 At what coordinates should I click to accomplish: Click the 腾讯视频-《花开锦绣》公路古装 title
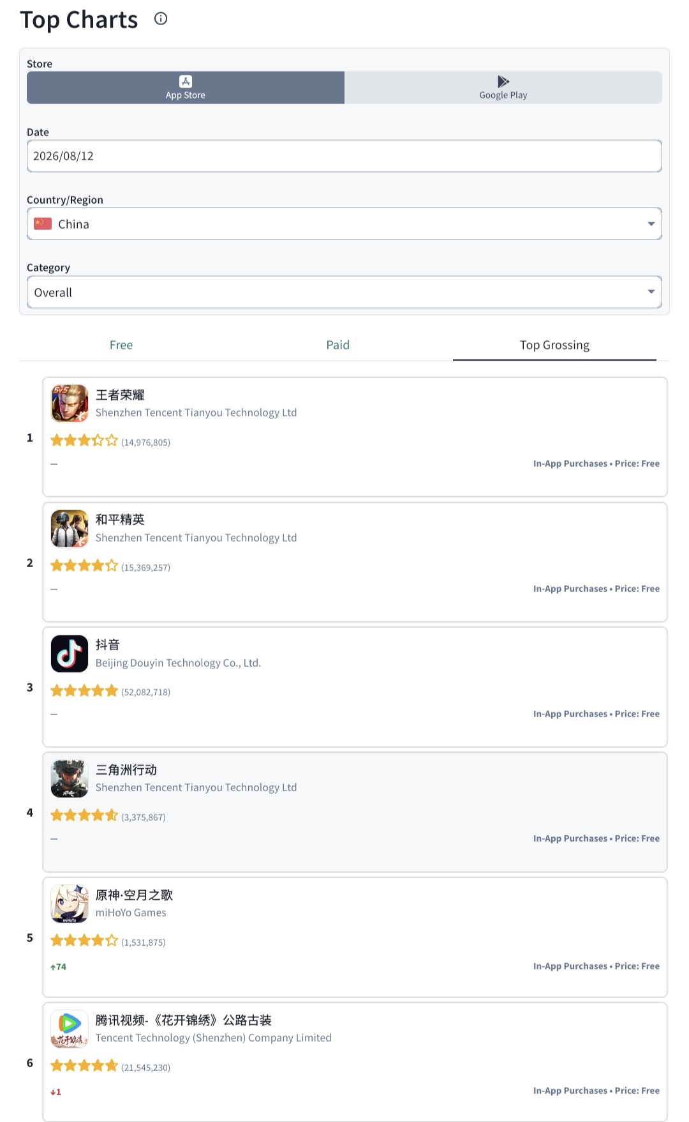pos(184,1020)
